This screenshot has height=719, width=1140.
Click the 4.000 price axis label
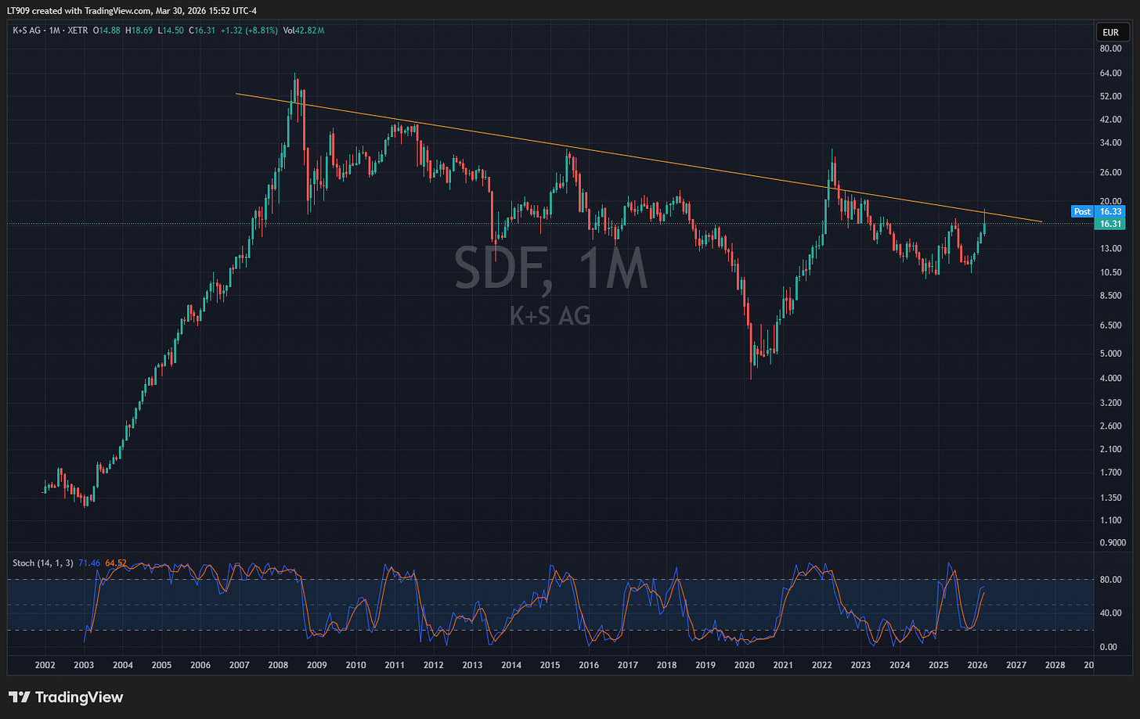pos(1110,379)
